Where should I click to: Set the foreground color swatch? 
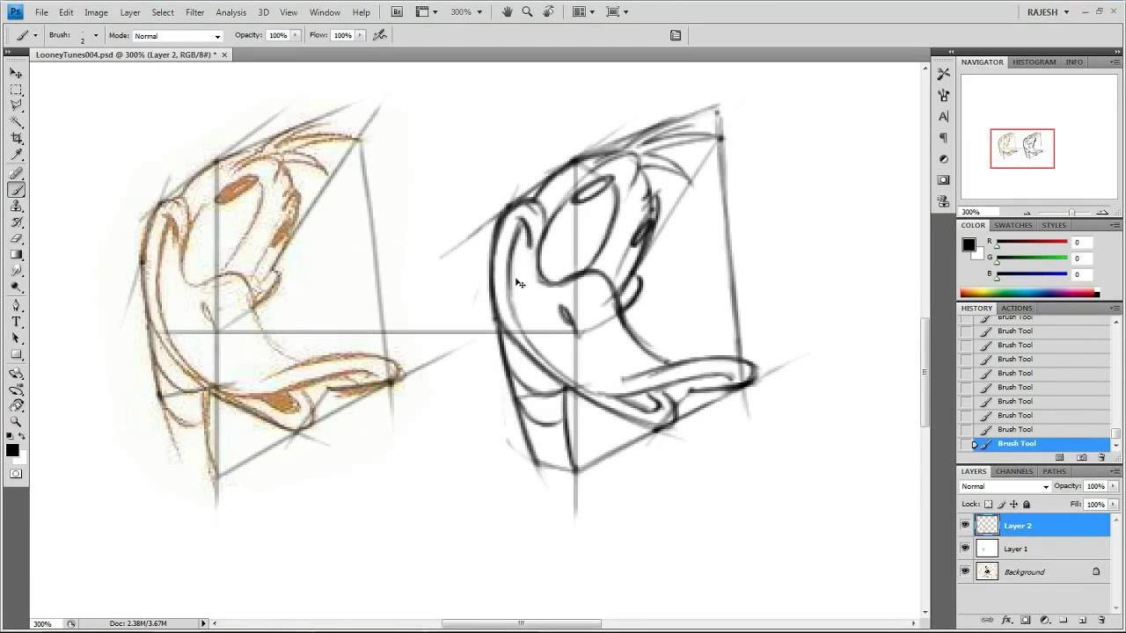pos(12,451)
